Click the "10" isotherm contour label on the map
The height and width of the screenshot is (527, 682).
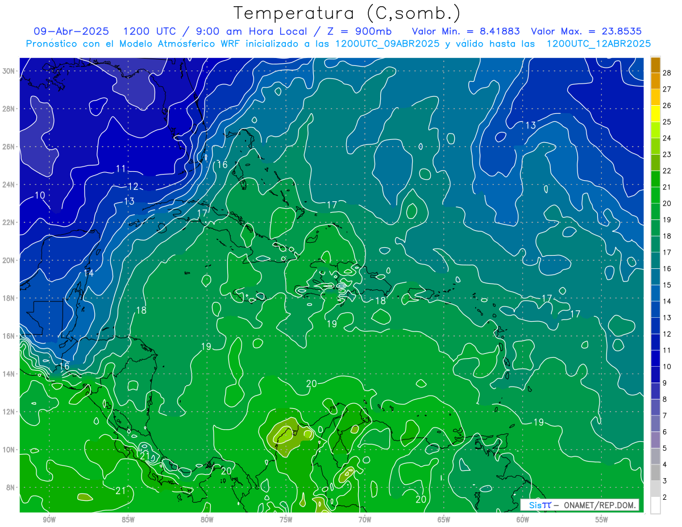(40, 195)
